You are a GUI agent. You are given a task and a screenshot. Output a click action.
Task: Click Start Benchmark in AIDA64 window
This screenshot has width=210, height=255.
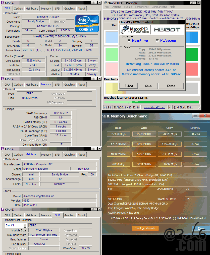tap(145, 228)
